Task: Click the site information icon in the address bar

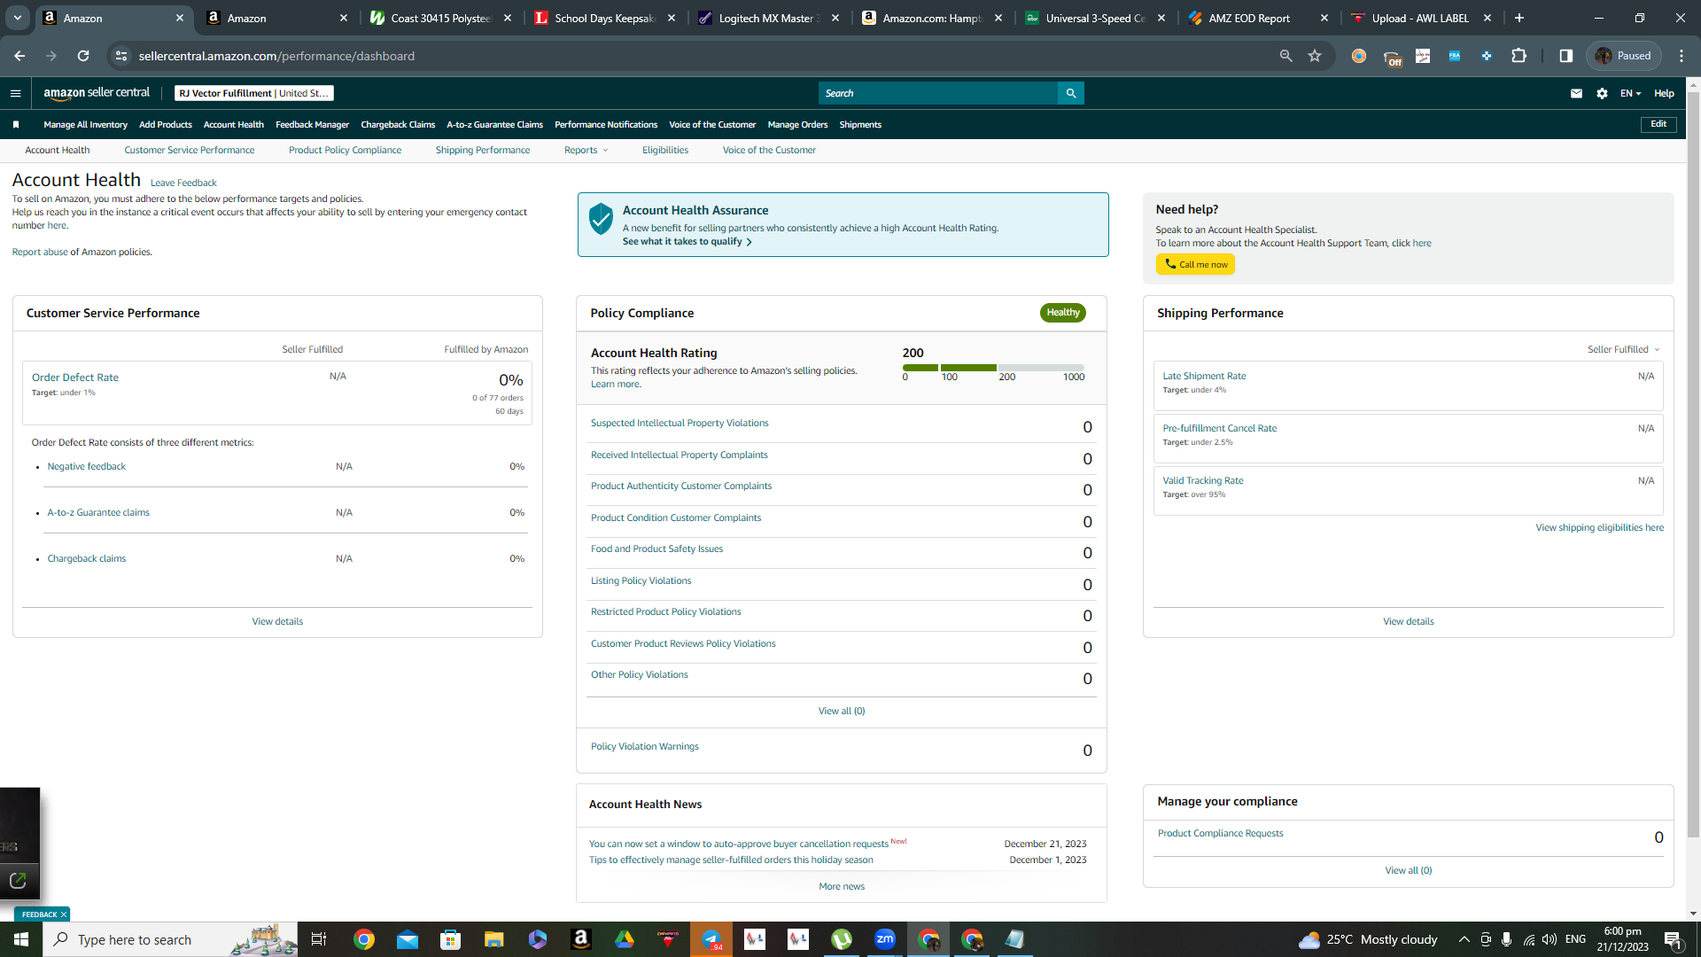Action: point(121,56)
